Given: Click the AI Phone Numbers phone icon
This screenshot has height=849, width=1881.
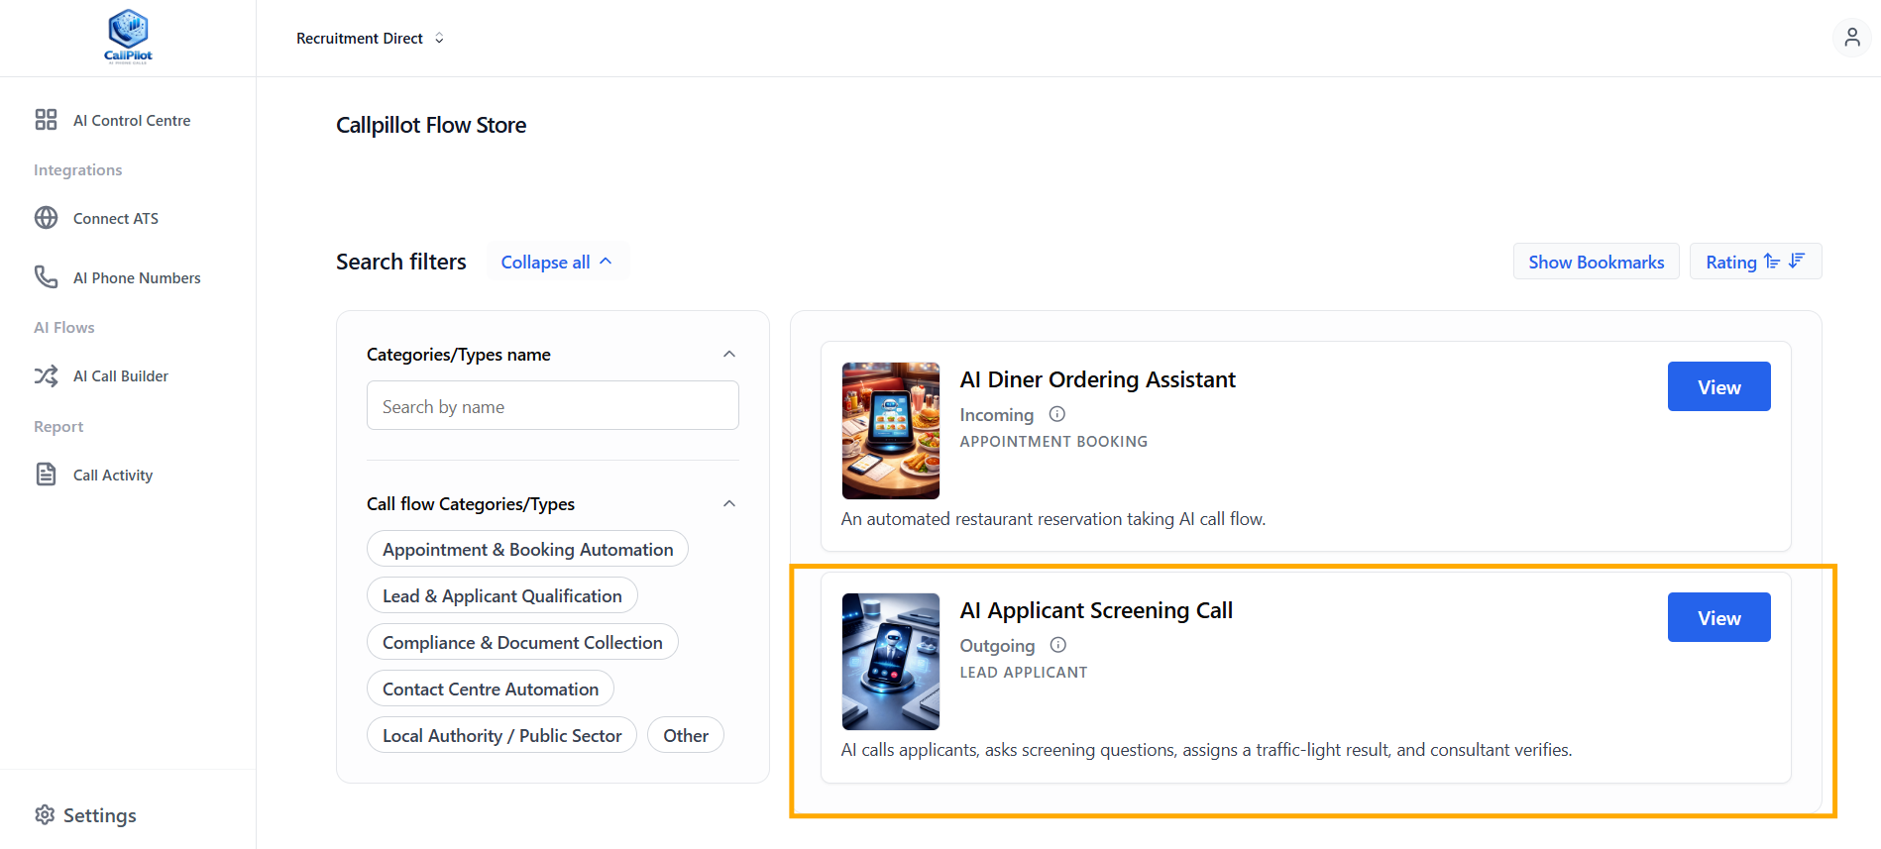Looking at the screenshot, I should 46,277.
